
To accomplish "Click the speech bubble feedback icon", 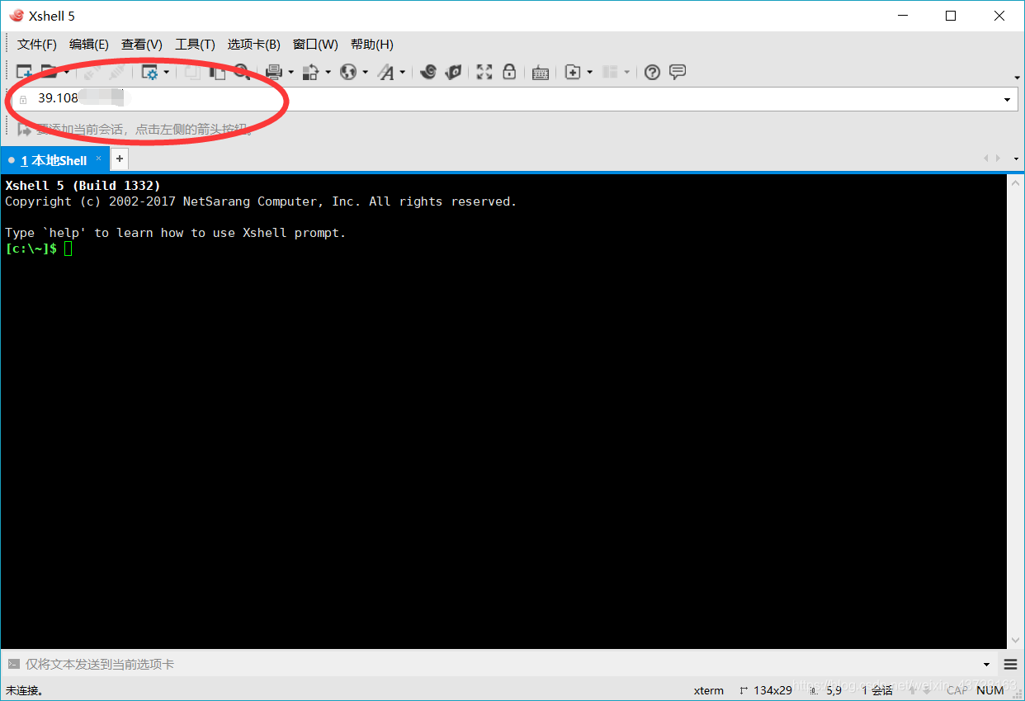I will pyautogui.click(x=678, y=73).
